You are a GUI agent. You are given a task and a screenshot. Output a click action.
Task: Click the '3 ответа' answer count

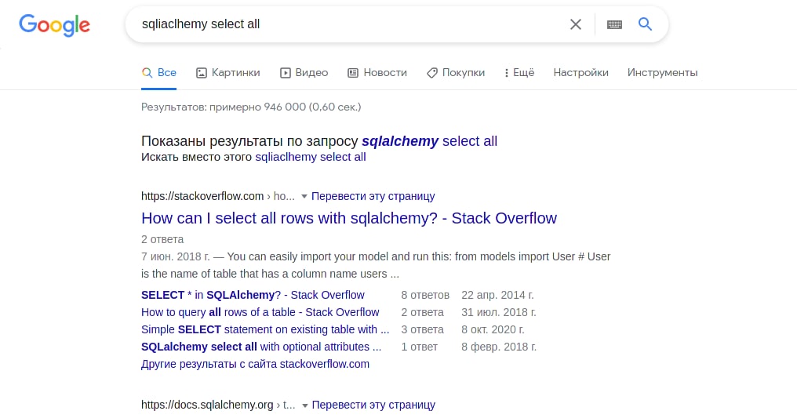422,329
